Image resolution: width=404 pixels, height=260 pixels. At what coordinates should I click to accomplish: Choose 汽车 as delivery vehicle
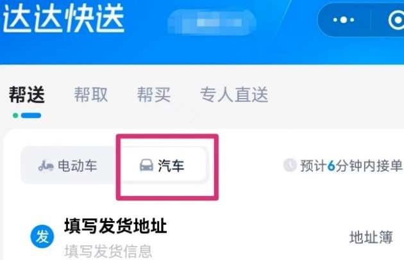pos(162,165)
